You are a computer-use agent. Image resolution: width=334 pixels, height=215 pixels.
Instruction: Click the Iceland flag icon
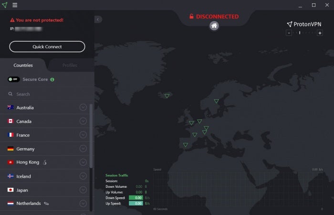pyautogui.click(x=10, y=176)
